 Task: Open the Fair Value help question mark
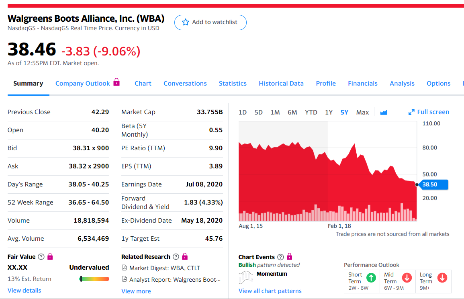(x=41, y=257)
